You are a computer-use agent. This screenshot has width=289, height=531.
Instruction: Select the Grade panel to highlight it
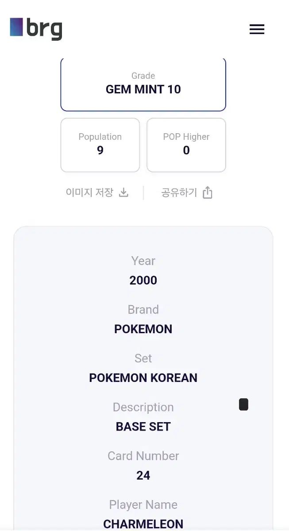coord(143,84)
